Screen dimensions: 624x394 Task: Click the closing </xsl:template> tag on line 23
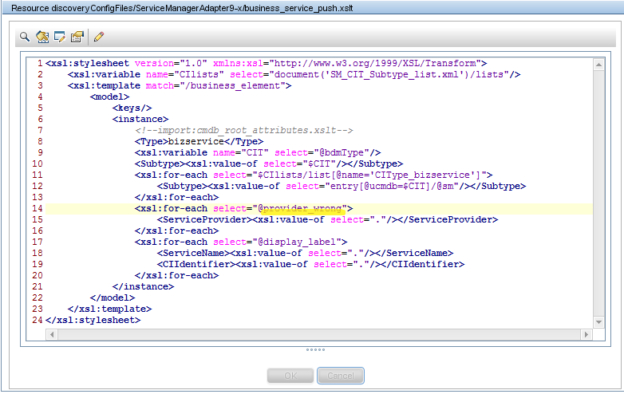click(110, 309)
